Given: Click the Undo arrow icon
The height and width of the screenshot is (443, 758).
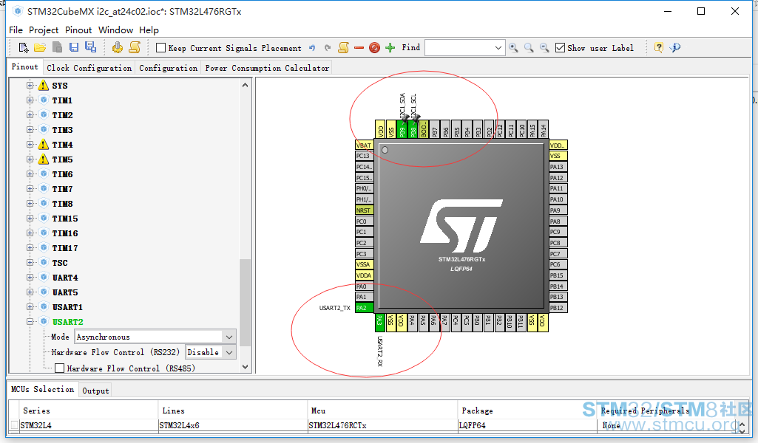Looking at the screenshot, I should click(x=312, y=48).
